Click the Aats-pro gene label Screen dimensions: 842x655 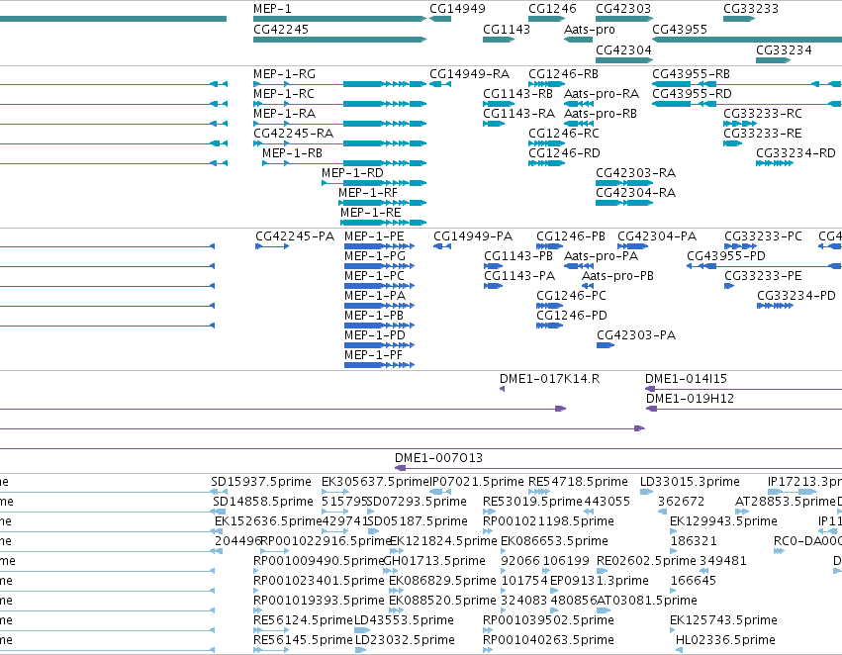tap(589, 30)
